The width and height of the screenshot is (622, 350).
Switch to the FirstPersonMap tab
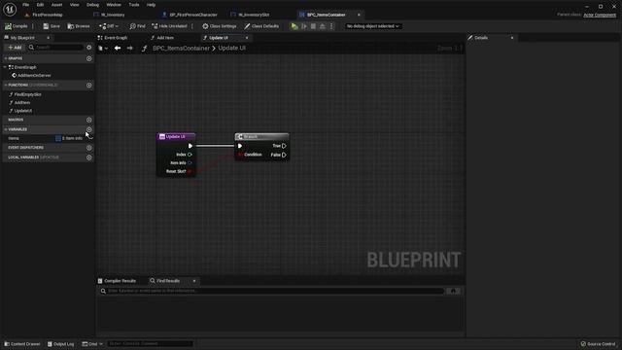click(48, 15)
